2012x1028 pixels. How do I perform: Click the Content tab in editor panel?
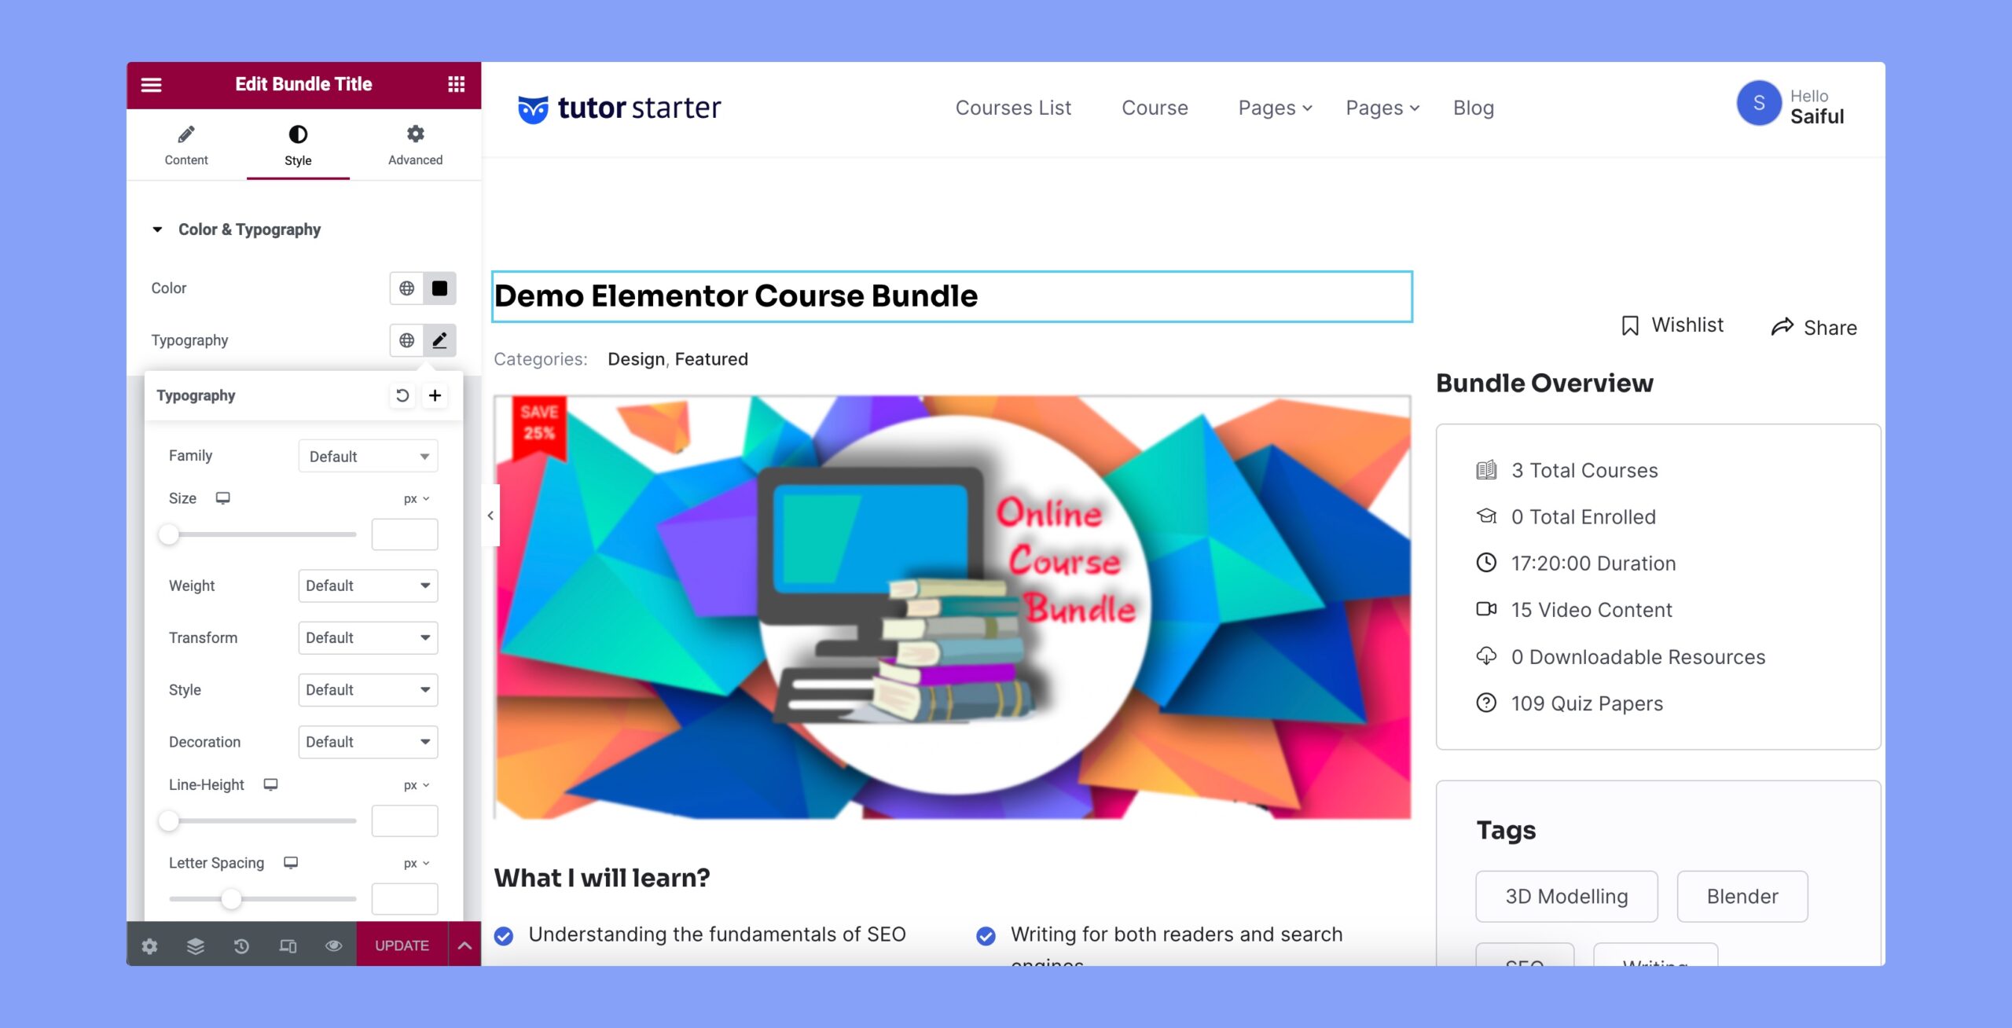pyautogui.click(x=187, y=145)
